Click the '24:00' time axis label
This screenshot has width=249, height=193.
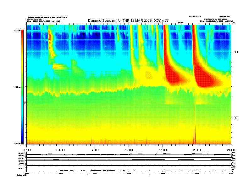[x=231, y=150]
